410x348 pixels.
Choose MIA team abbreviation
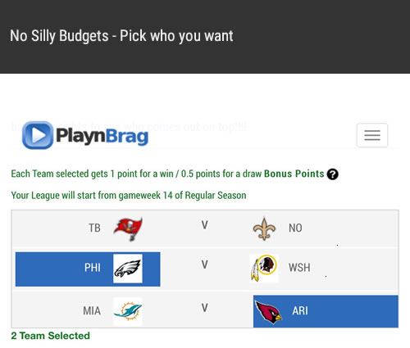tap(92, 310)
